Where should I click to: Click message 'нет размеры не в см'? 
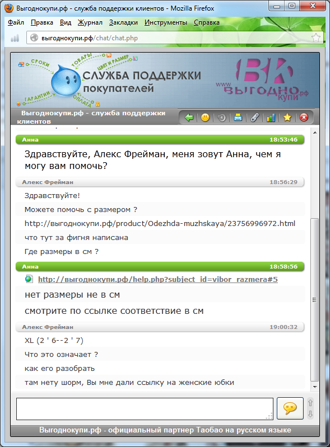point(72,294)
